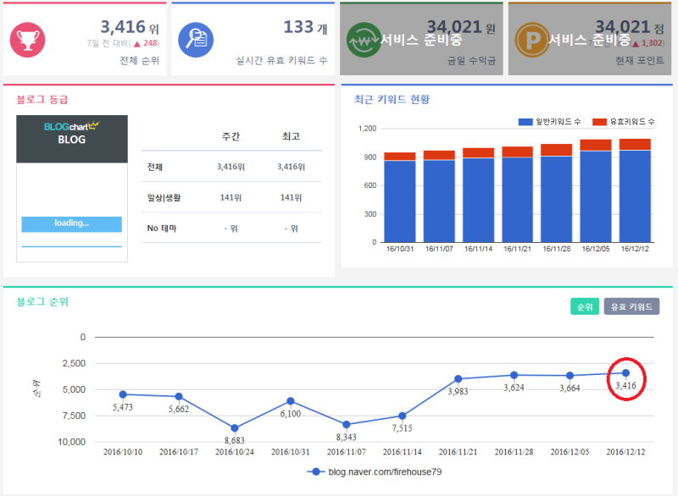Click the 일상|생활 row label
Screen dimensions: 678x496
pos(164,198)
